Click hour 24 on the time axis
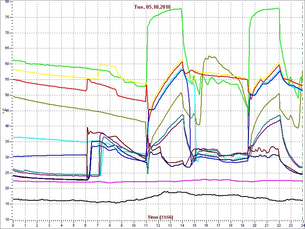The image size is (305, 229). (302, 225)
